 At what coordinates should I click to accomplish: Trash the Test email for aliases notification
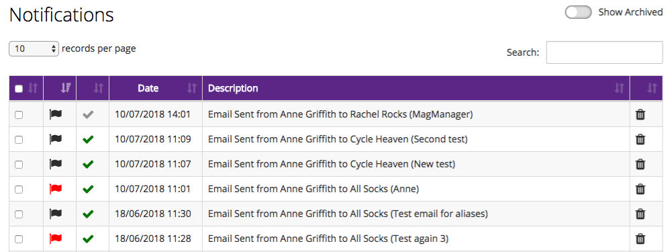coord(640,214)
